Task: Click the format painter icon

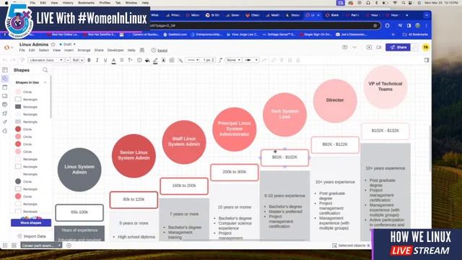Action: (22, 60)
